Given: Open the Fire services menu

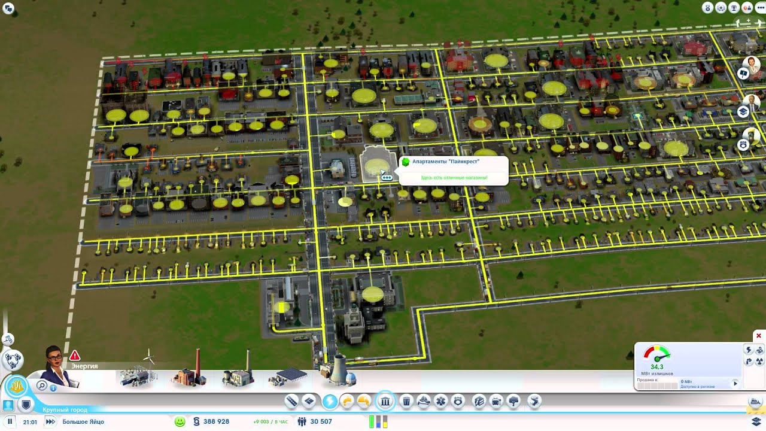Looking at the screenshot, I should (x=424, y=401).
